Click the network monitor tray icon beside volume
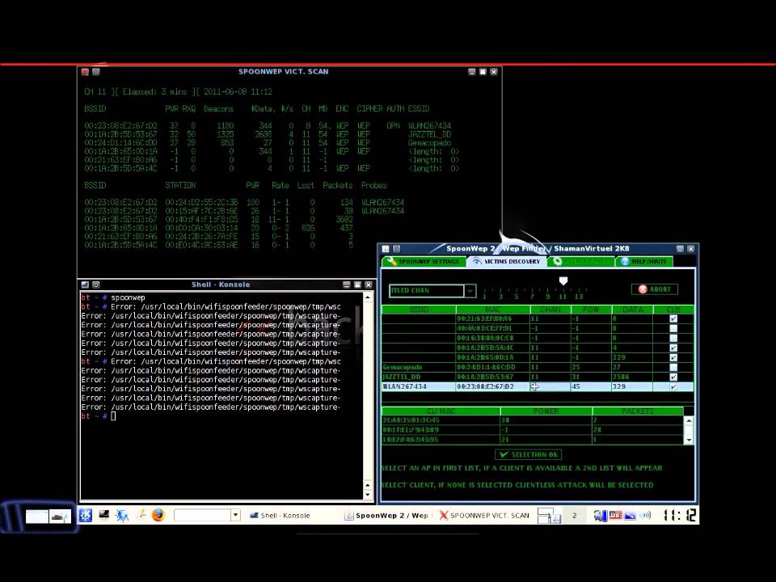Image resolution: width=776 pixels, height=582 pixels. 630,515
